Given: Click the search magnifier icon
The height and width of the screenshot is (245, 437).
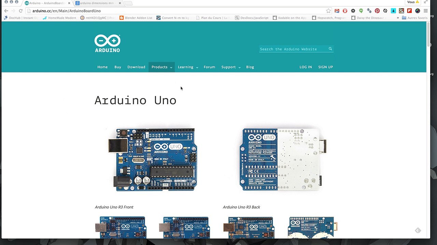Looking at the screenshot, I should [330, 49].
